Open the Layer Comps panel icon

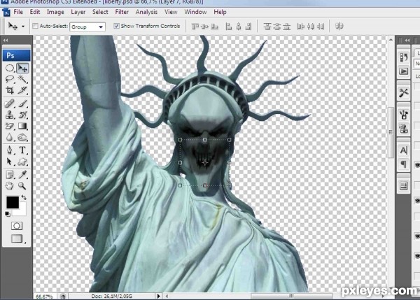coord(404,185)
